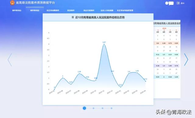Click the 2.25 cell in side table
The width and height of the screenshot is (195, 118).
click(164, 43)
